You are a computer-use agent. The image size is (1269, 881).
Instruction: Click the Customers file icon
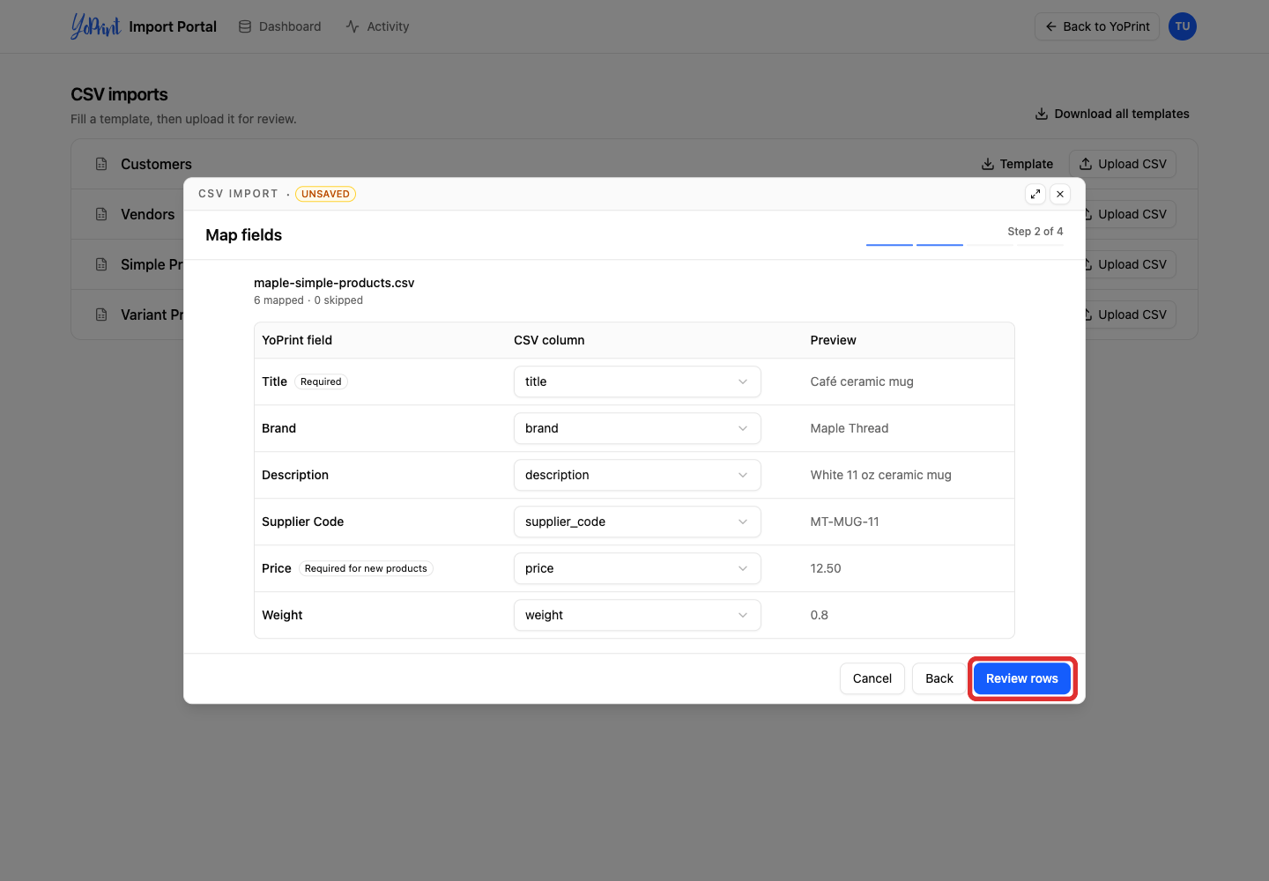click(101, 164)
